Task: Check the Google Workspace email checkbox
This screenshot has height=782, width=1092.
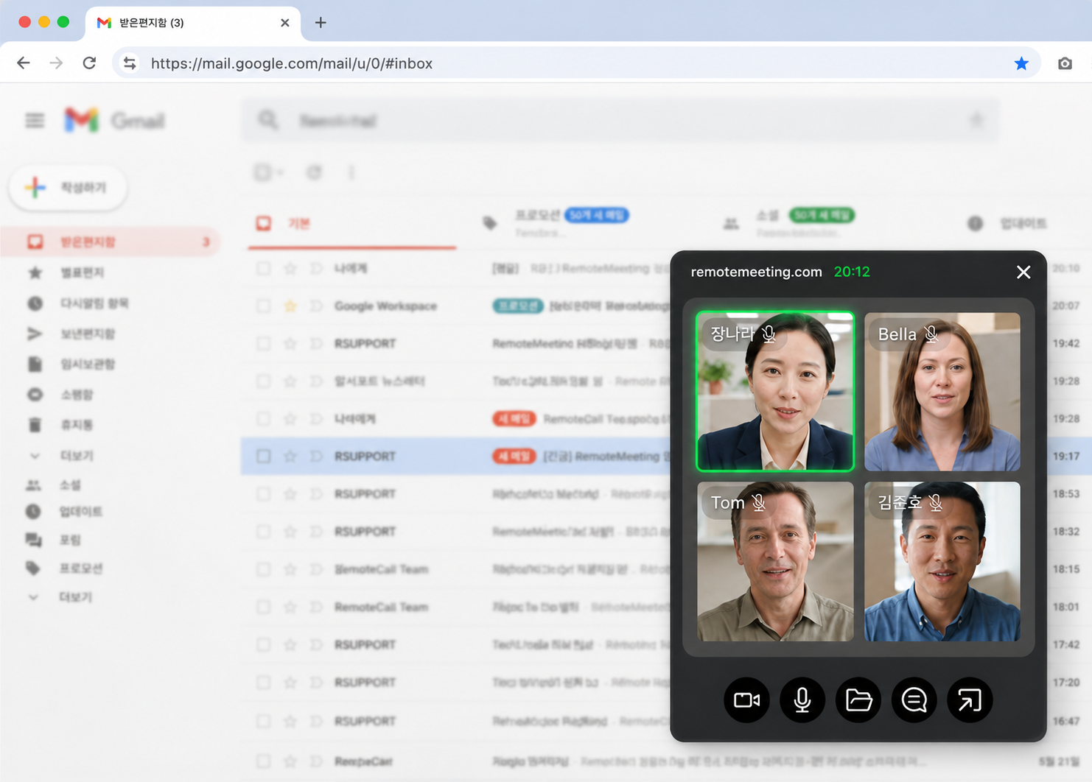Action: 263,306
